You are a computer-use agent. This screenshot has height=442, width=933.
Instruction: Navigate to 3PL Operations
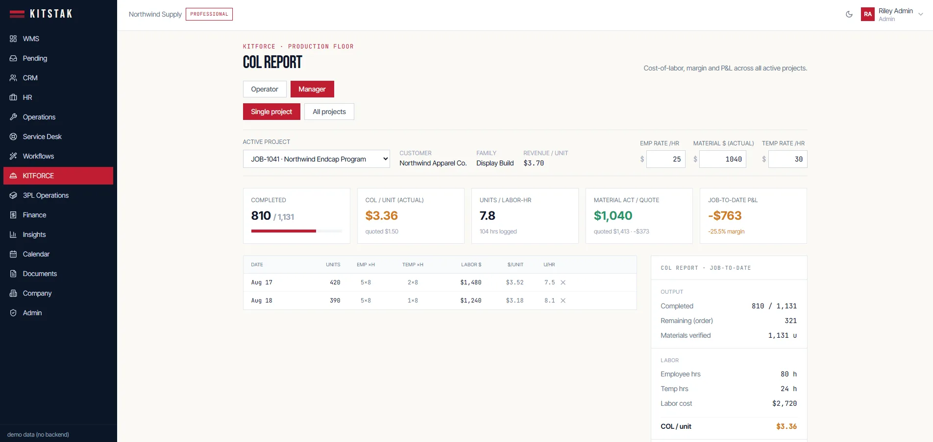(58, 195)
